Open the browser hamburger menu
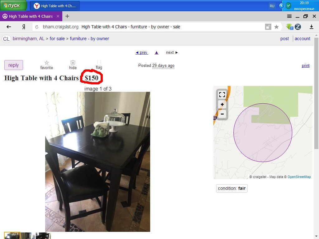 point(289,16)
